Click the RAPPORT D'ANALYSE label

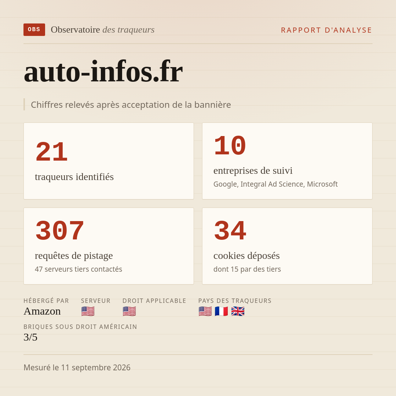click(327, 30)
